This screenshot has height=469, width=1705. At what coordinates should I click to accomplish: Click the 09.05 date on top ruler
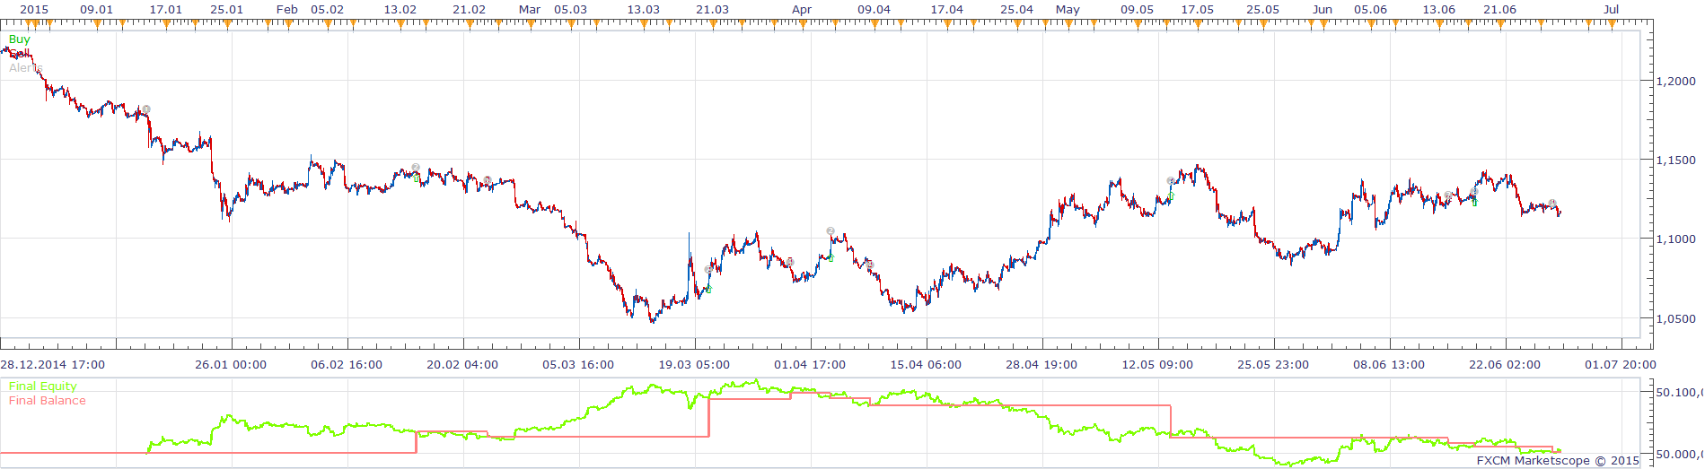tap(1137, 9)
